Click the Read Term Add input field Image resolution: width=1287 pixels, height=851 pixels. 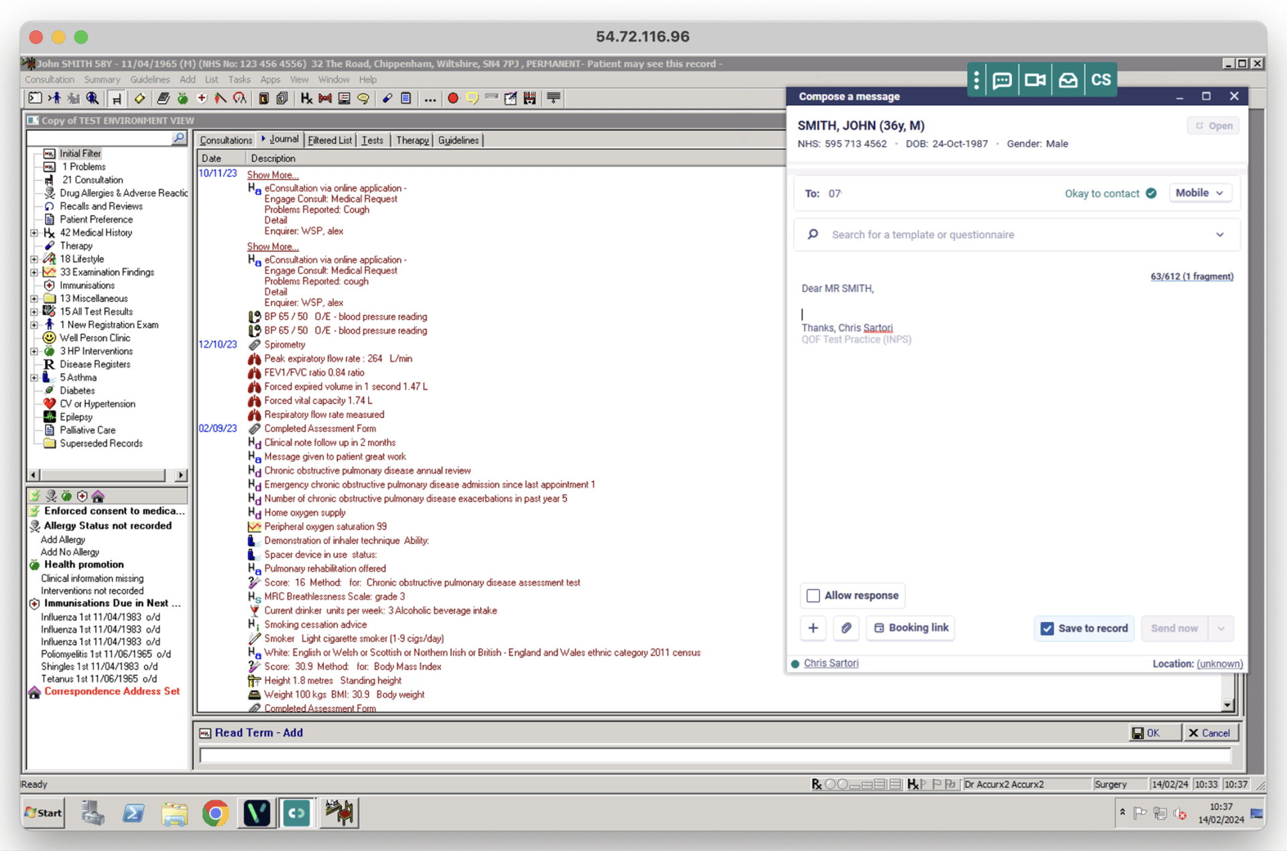click(714, 756)
